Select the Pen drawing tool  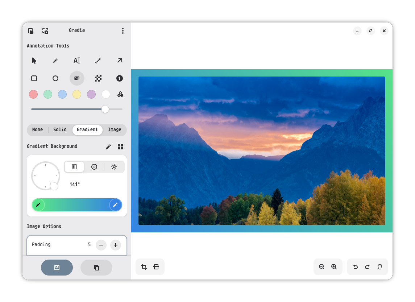pyautogui.click(x=55, y=61)
